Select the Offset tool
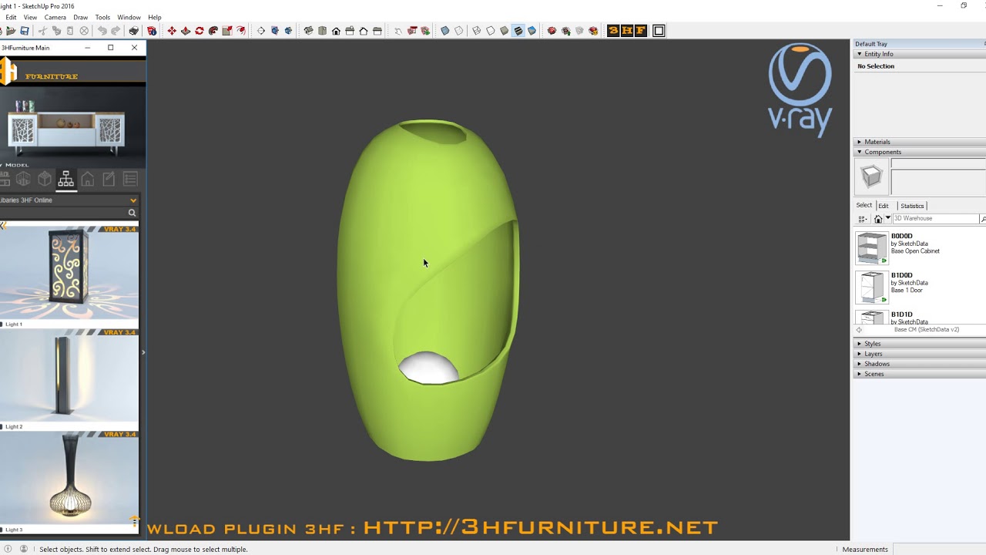The image size is (986, 555). tap(241, 31)
